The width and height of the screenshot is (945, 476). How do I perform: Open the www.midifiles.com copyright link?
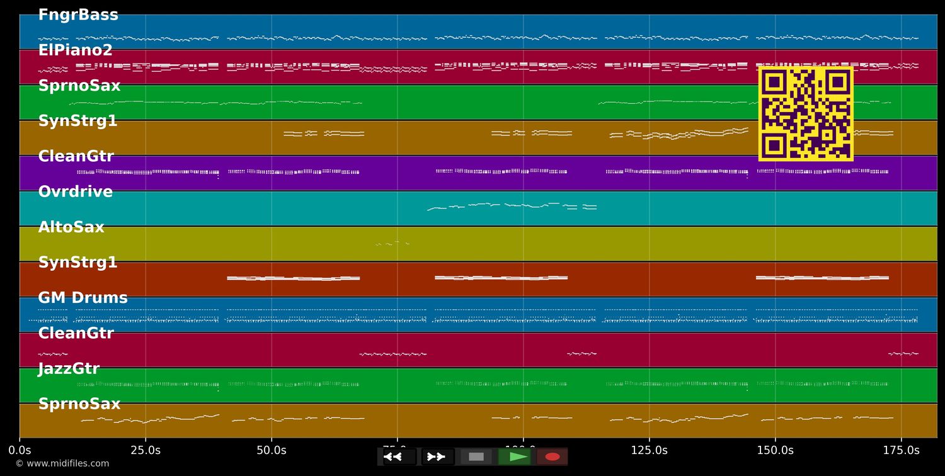pos(62,463)
